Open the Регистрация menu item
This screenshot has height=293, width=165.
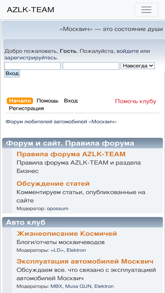coord(26,109)
